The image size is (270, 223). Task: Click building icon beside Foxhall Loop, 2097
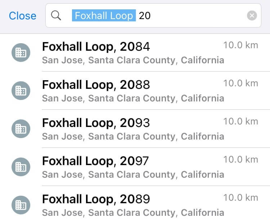[x=21, y=167]
